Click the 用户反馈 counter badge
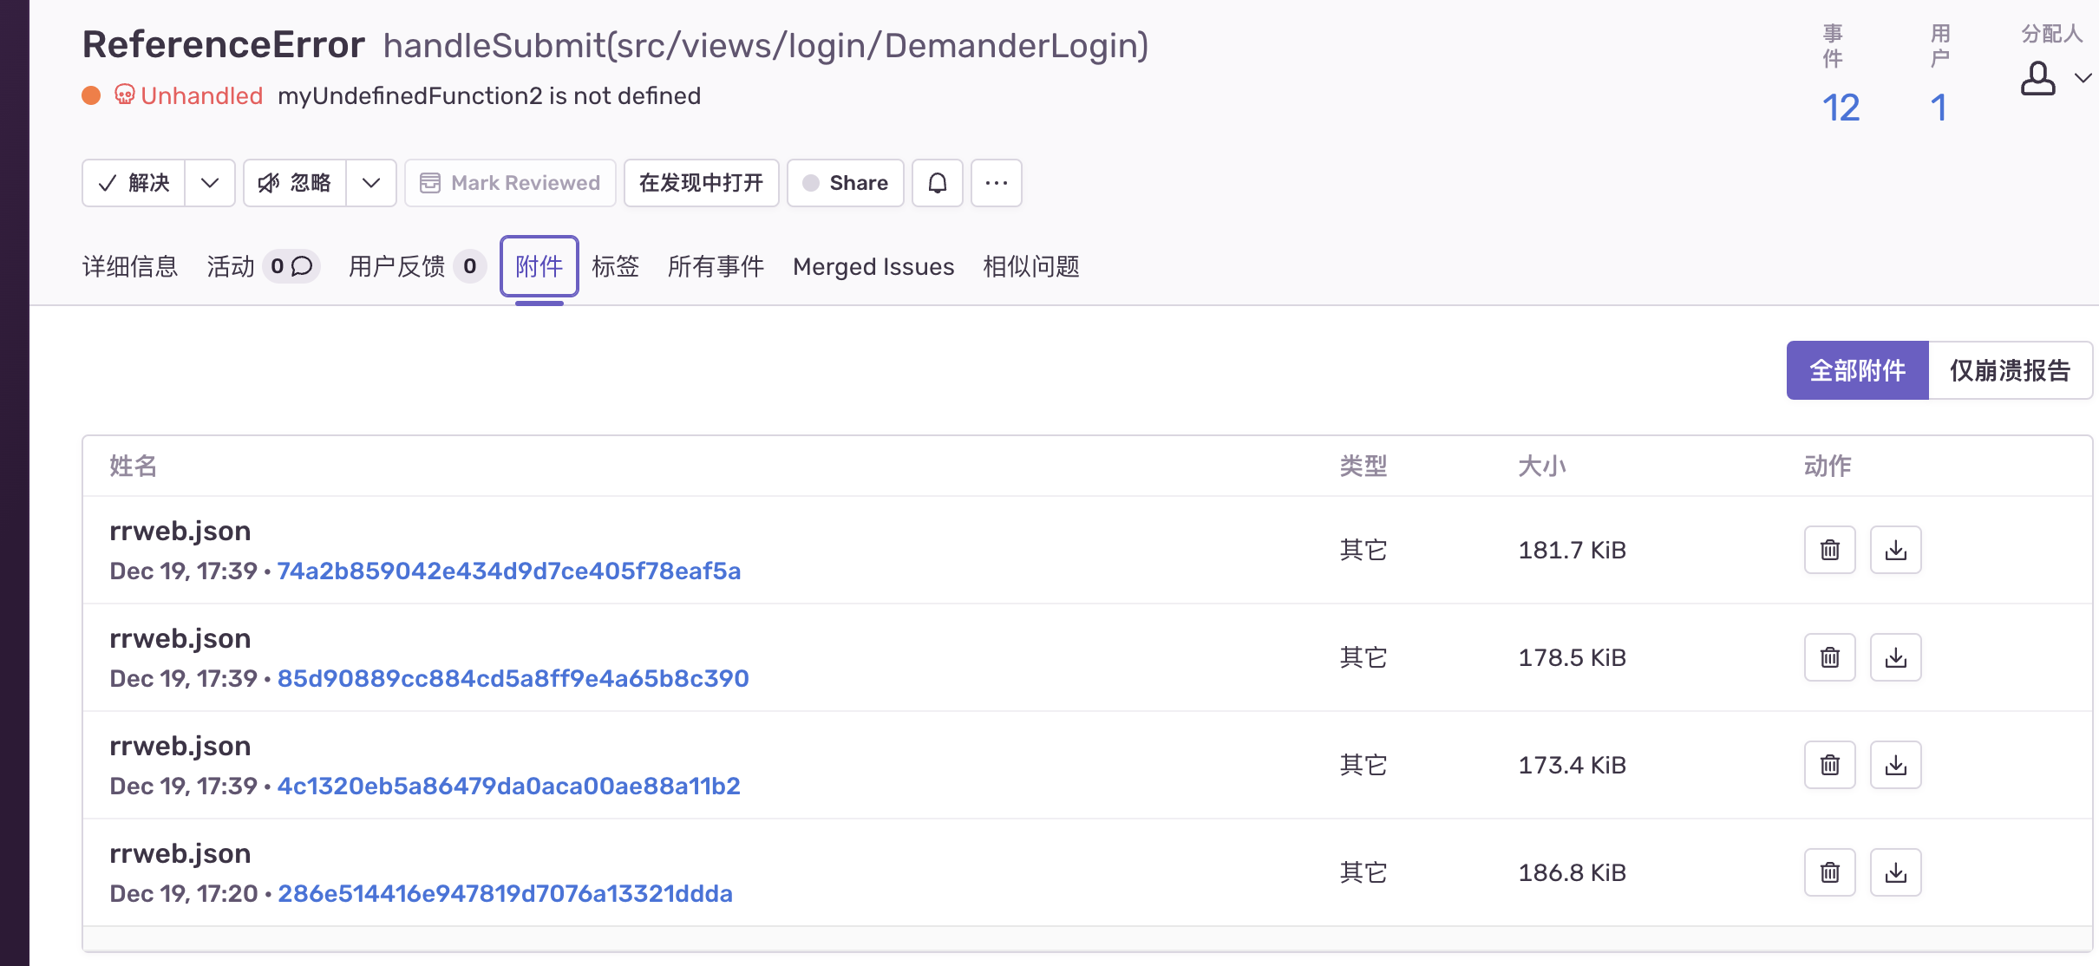The width and height of the screenshot is (2099, 966). (471, 266)
